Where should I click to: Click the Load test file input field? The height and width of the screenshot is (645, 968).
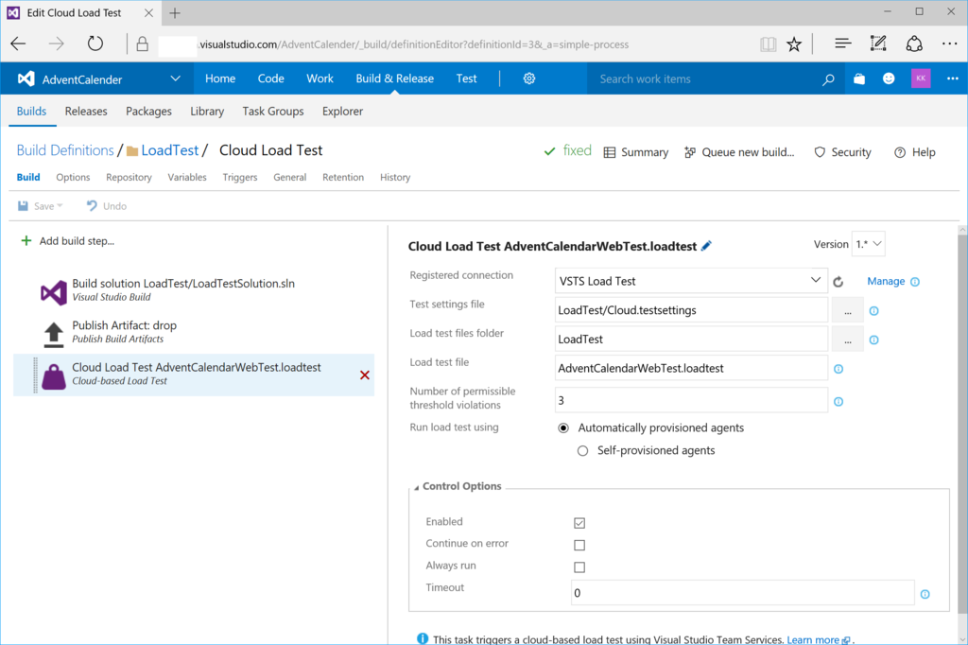click(691, 368)
